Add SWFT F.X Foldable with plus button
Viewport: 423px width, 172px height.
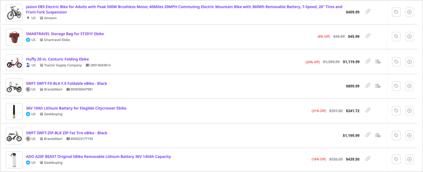point(409,86)
